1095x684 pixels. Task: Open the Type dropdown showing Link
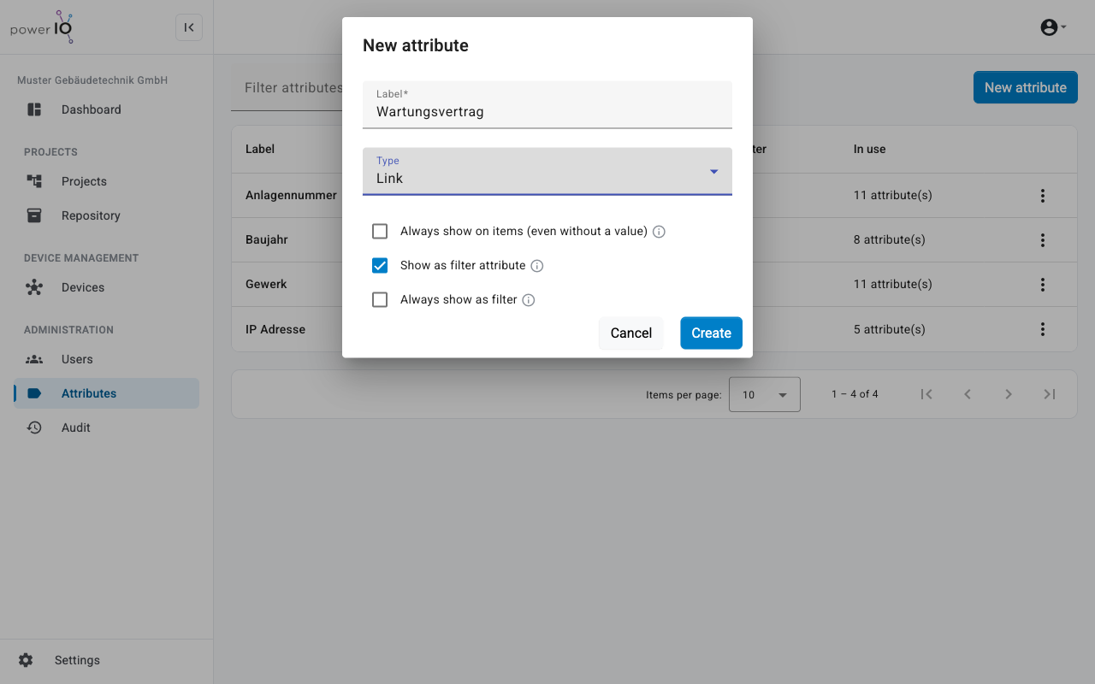[547, 171]
